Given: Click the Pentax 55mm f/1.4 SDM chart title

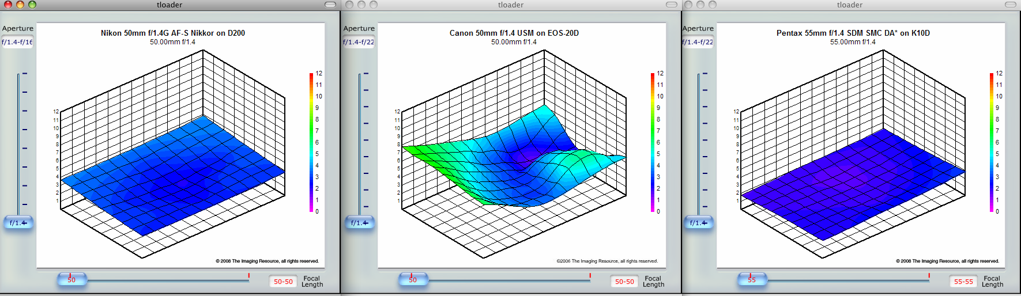Looking at the screenshot, I should click(x=853, y=33).
